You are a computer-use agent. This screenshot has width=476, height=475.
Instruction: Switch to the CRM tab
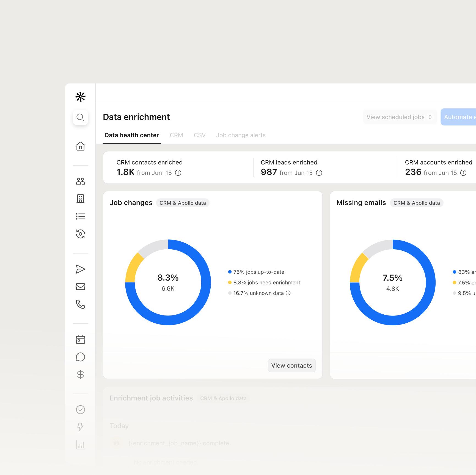point(176,135)
